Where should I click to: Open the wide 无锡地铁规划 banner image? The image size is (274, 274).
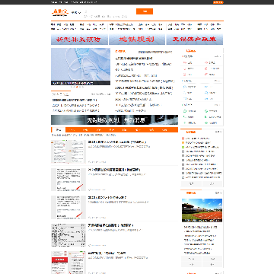click(x=114, y=119)
